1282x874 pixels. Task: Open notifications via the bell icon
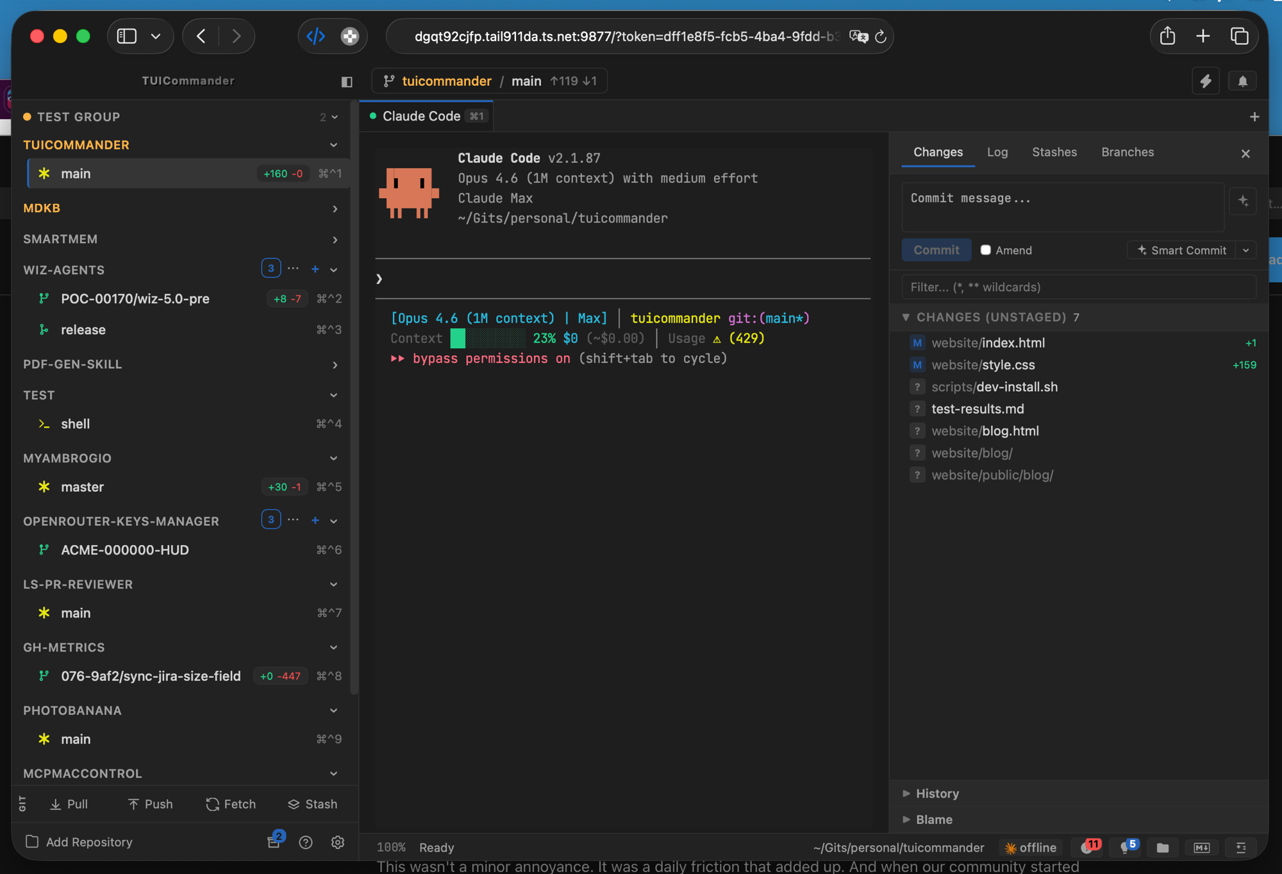coord(1242,81)
